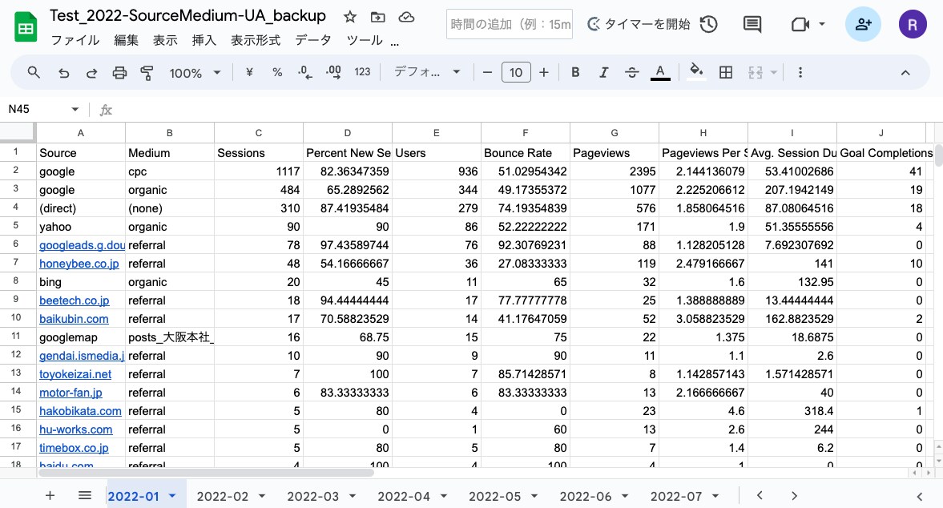Increase decimal places
Screen dimensions: 943x508
click(333, 72)
